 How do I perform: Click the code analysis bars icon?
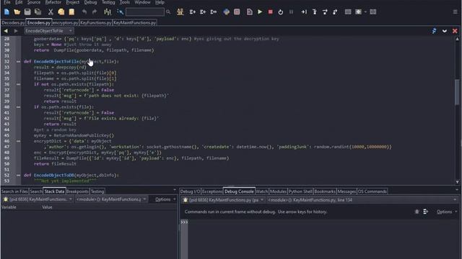(108, 12)
